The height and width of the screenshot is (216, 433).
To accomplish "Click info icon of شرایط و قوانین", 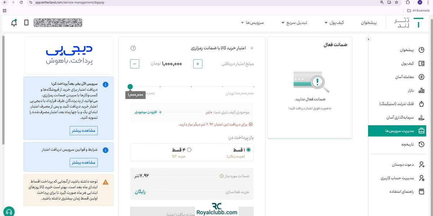I will point(105,150).
